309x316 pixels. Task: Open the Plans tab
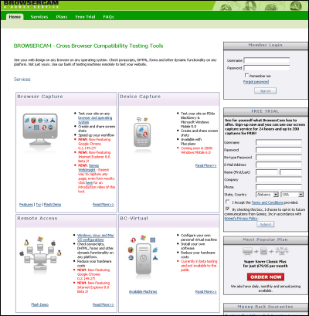62,17
